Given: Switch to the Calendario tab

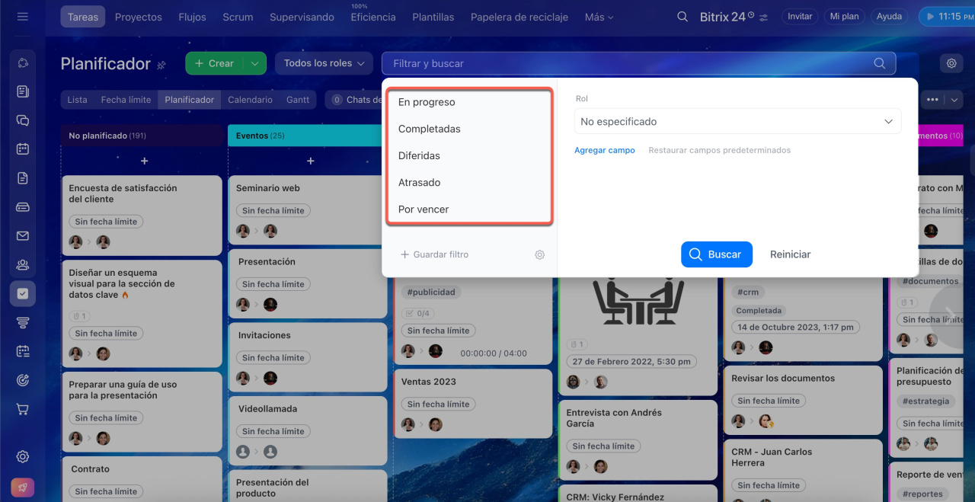Looking at the screenshot, I should click(250, 100).
